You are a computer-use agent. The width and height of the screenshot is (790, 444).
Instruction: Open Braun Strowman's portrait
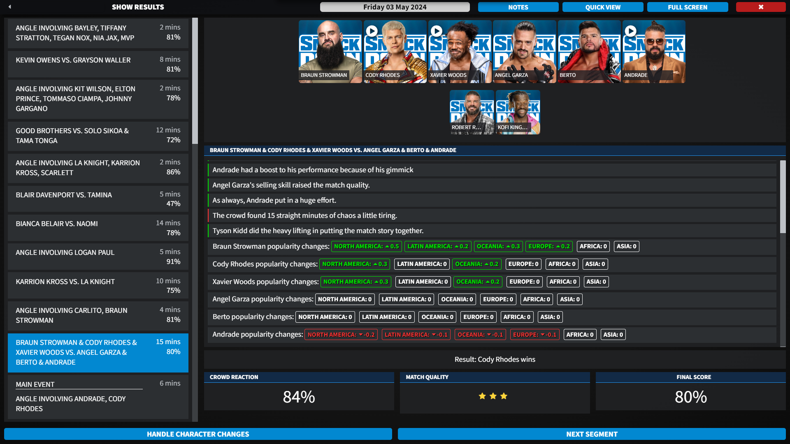[x=330, y=51]
